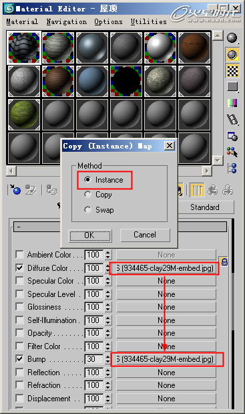The width and height of the screenshot is (245, 414).
Task: Toggle the Backlight icon in side toolbar
Action: [x=232, y=55]
